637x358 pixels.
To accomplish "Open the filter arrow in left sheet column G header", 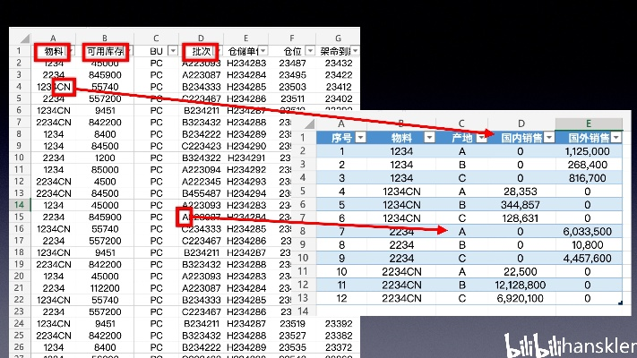I will [355, 51].
